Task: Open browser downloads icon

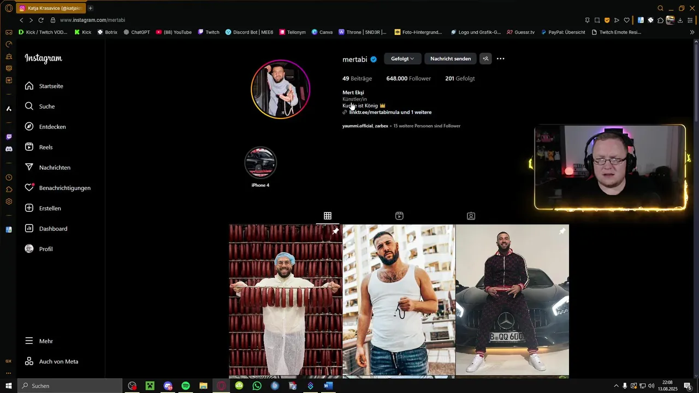Action: pos(680,20)
